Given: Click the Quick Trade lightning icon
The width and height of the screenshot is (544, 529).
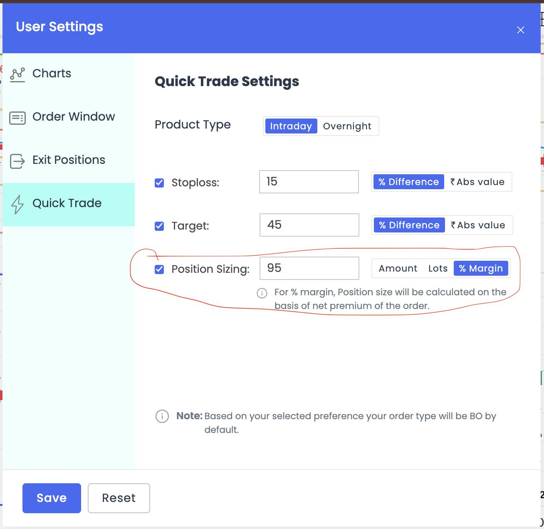Looking at the screenshot, I should pyautogui.click(x=17, y=204).
